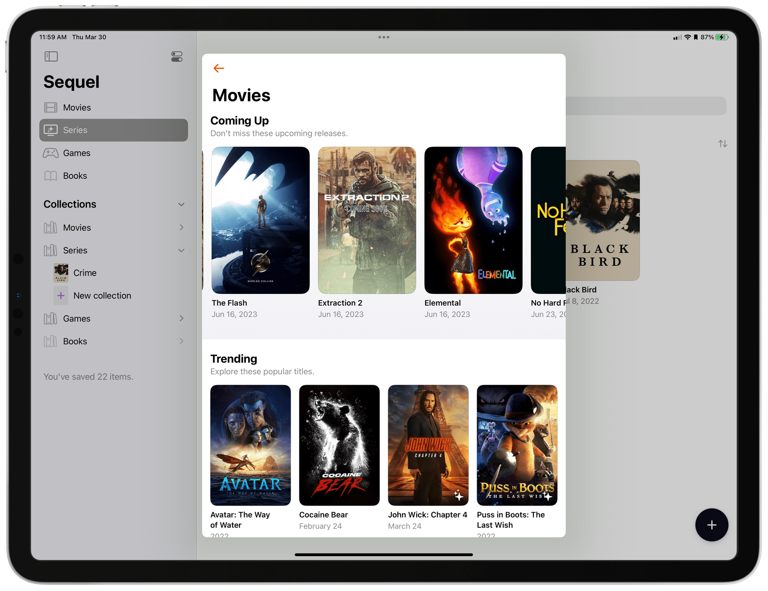
Task: Select the Series menu item
Action: click(114, 129)
